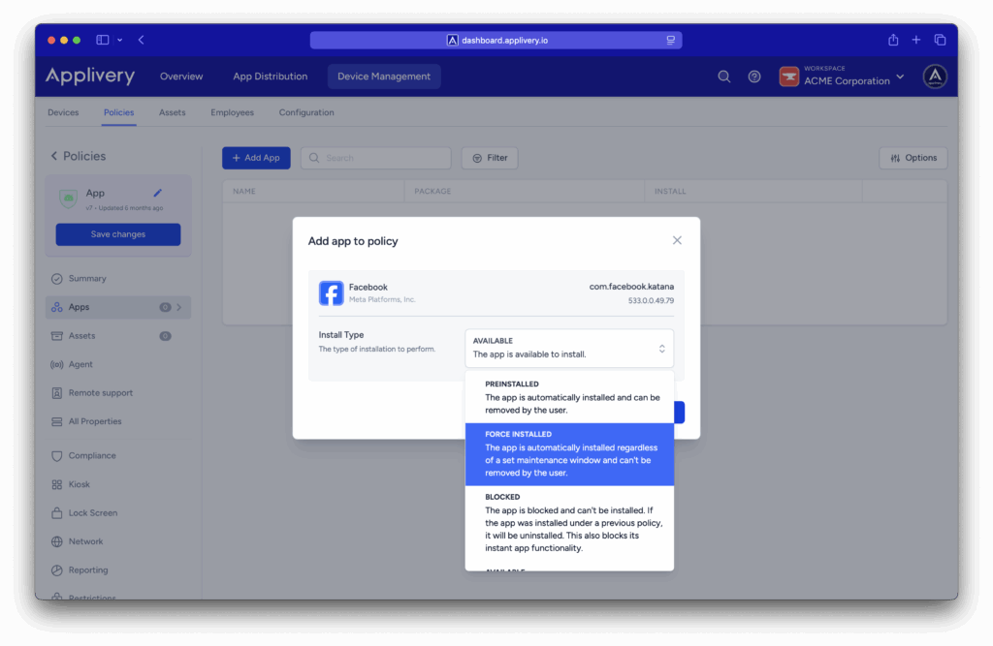Viewport: 993px width, 646px height.
Task: Select the Force Installed option
Action: pyautogui.click(x=569, y=454)
